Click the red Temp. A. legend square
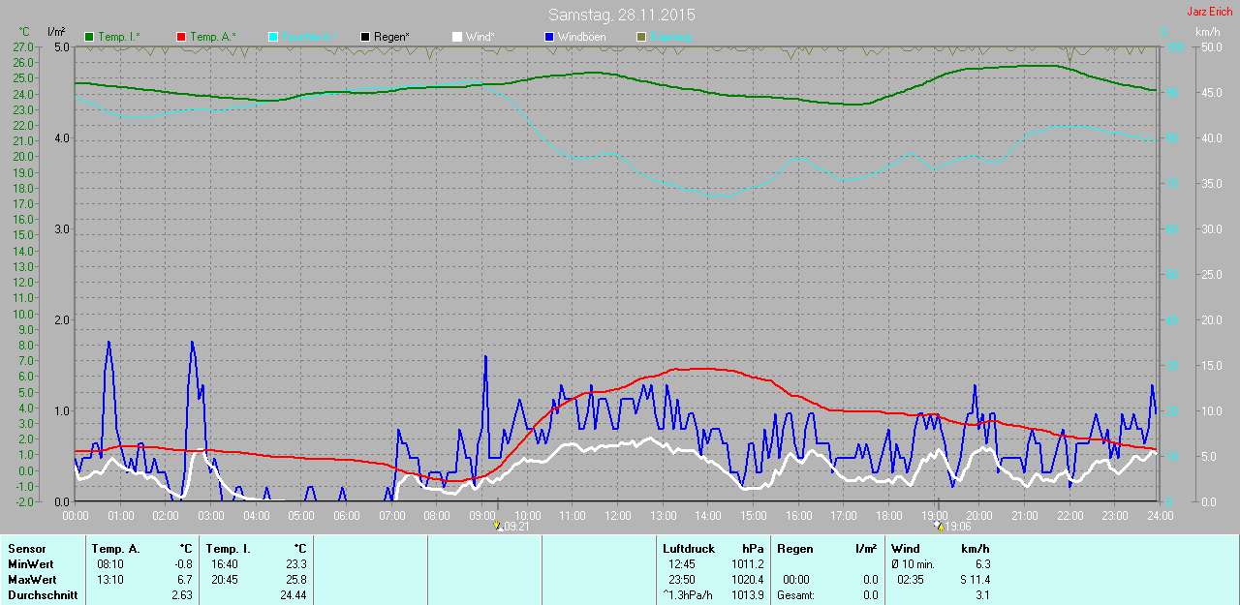 point(181,37)
